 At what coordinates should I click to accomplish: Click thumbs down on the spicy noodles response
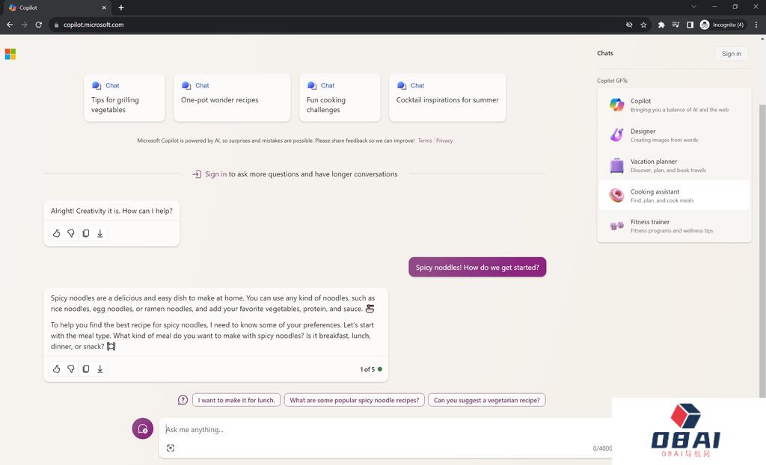[71, 369]
